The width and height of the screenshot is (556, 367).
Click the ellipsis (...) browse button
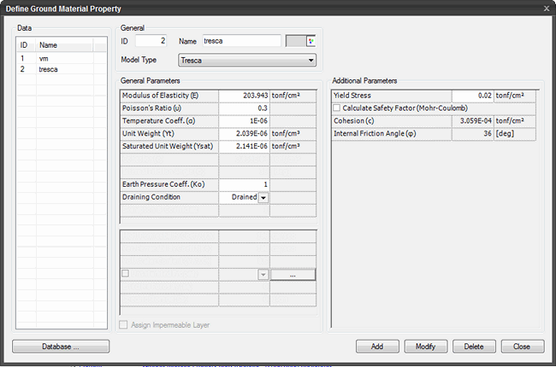293,275
